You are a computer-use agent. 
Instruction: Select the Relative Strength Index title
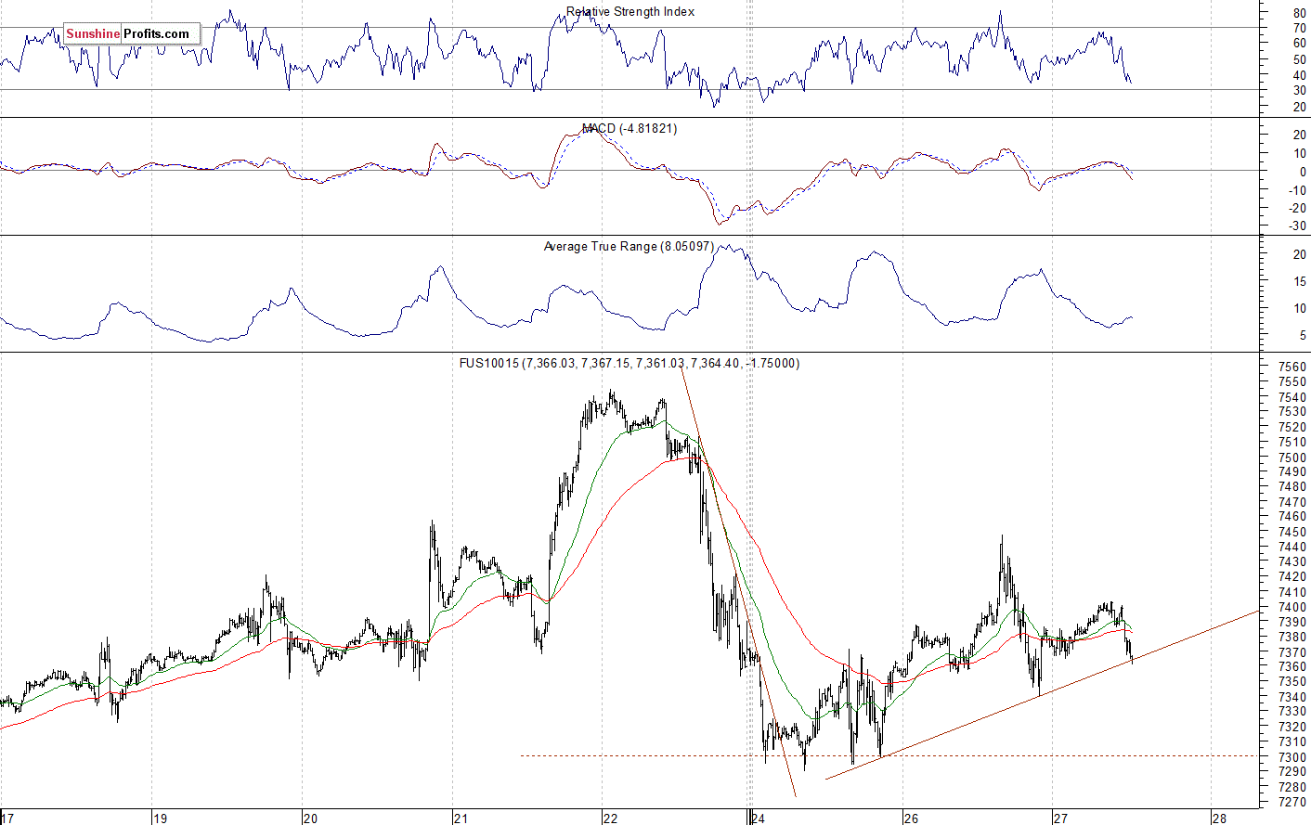click(x=630, y=12)
